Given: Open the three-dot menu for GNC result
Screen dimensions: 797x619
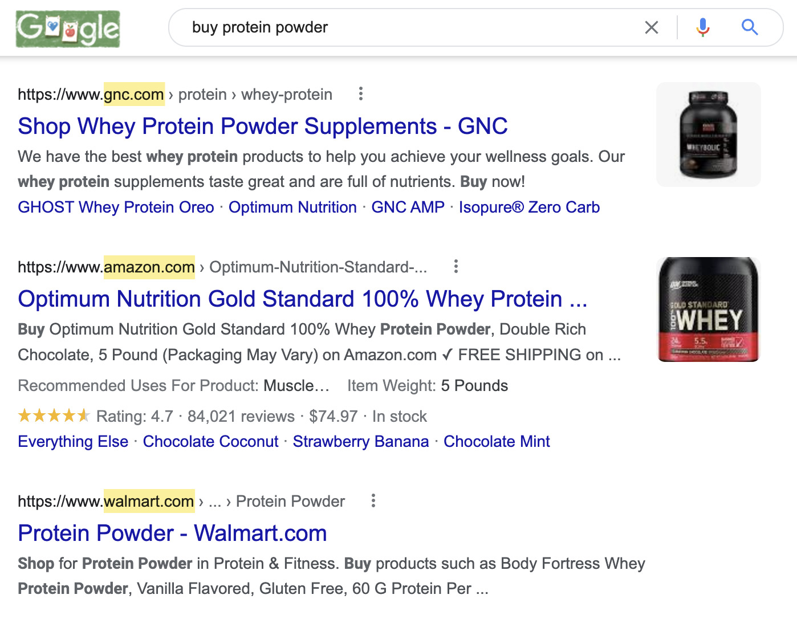Looking at the screenshot, I should (x=360, y=94).
